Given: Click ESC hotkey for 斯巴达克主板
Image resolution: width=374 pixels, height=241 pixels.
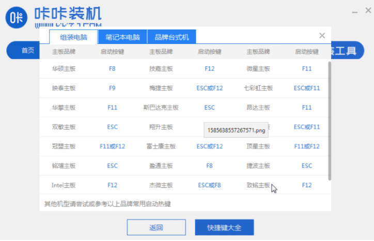Looking at the screenshot, I should pos(209,108).
